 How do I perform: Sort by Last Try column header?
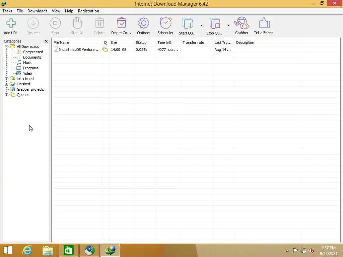click(223, 42)
